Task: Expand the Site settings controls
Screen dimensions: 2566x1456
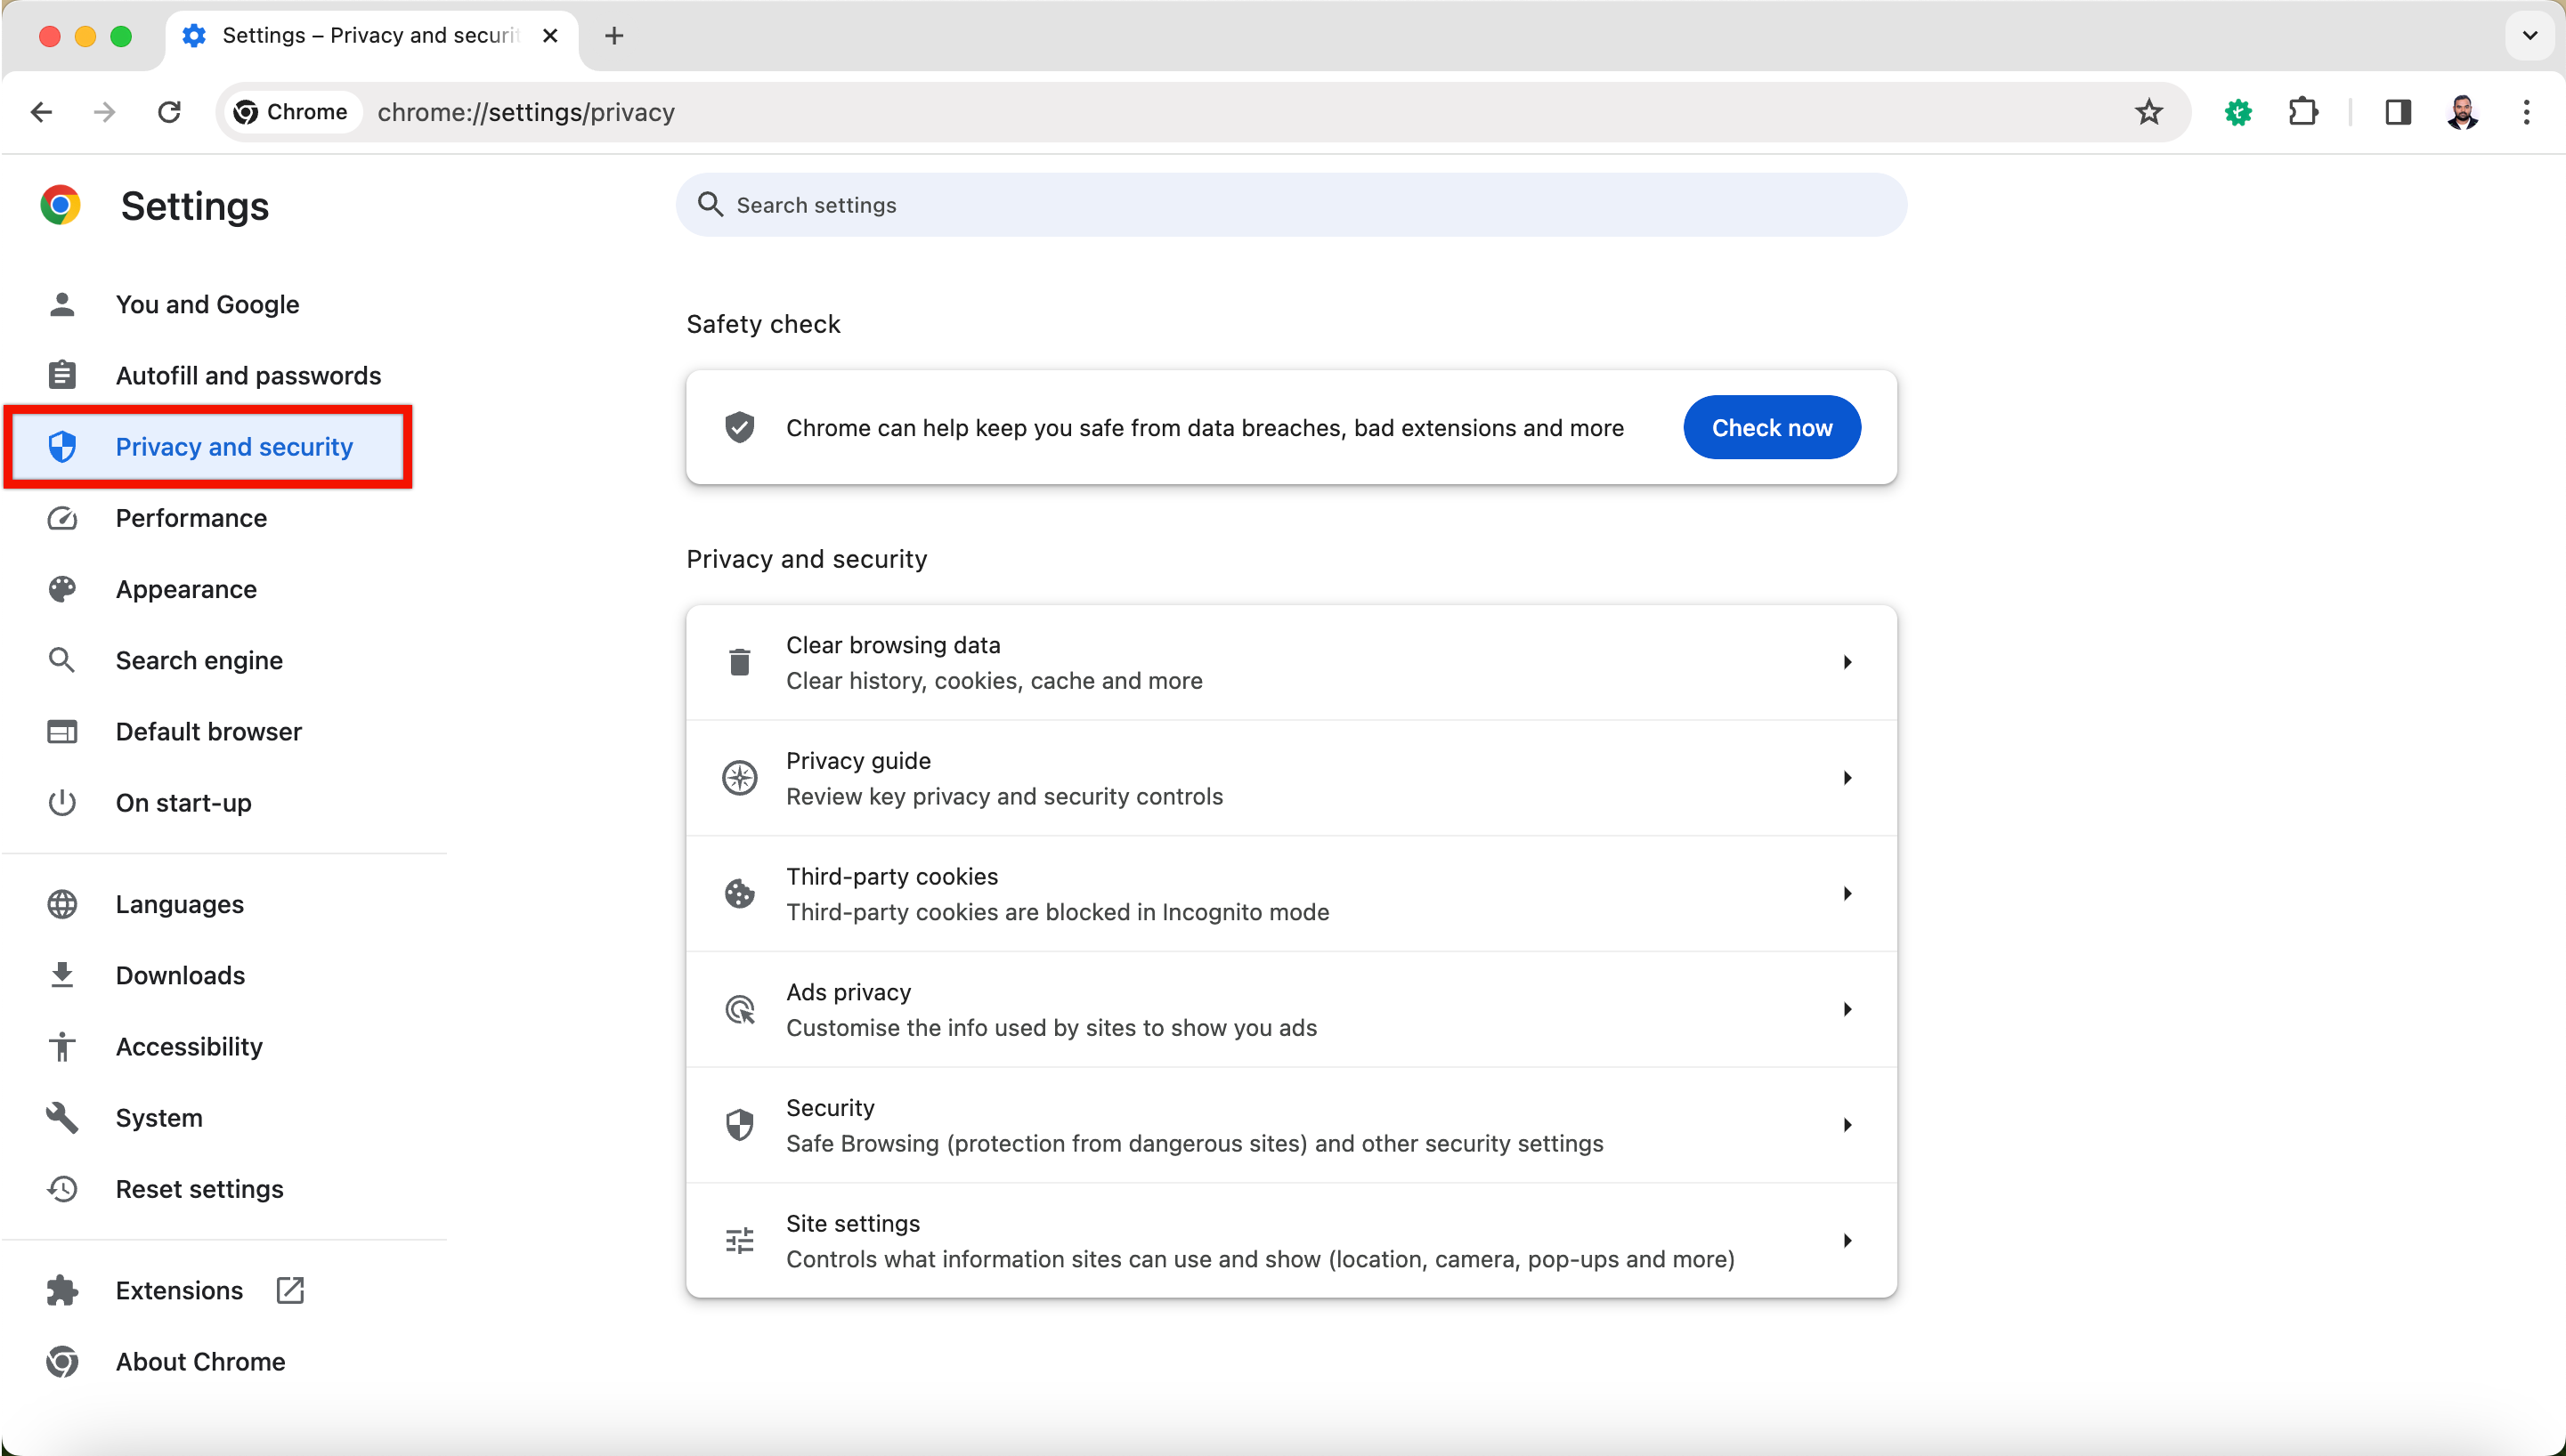Action: [x=1292, y=1242]
